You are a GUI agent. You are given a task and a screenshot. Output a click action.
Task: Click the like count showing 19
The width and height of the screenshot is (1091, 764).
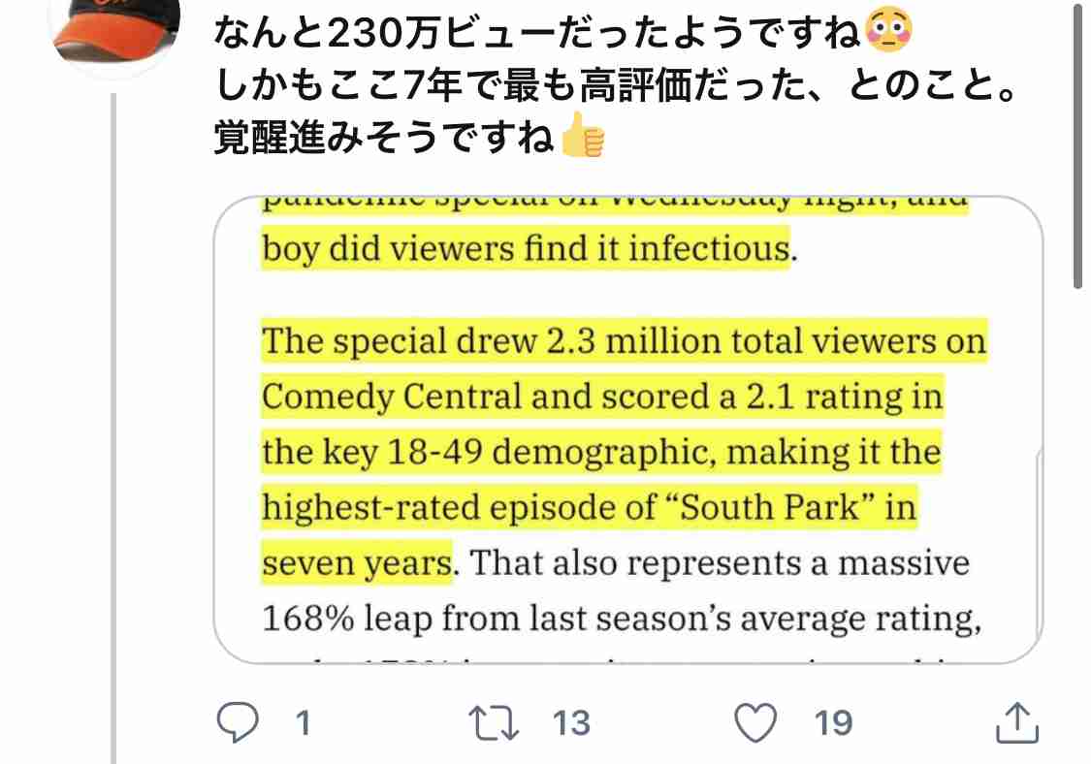[x=832, y=722]
